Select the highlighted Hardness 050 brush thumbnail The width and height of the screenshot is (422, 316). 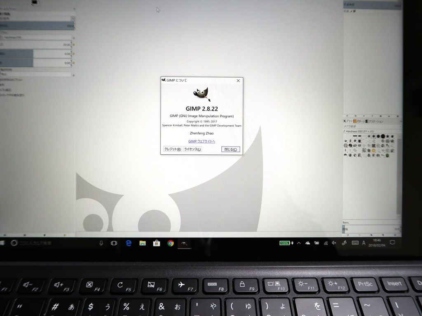[373, 137]
